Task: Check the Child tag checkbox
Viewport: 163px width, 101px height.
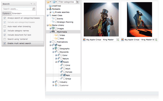Action: 64,65
